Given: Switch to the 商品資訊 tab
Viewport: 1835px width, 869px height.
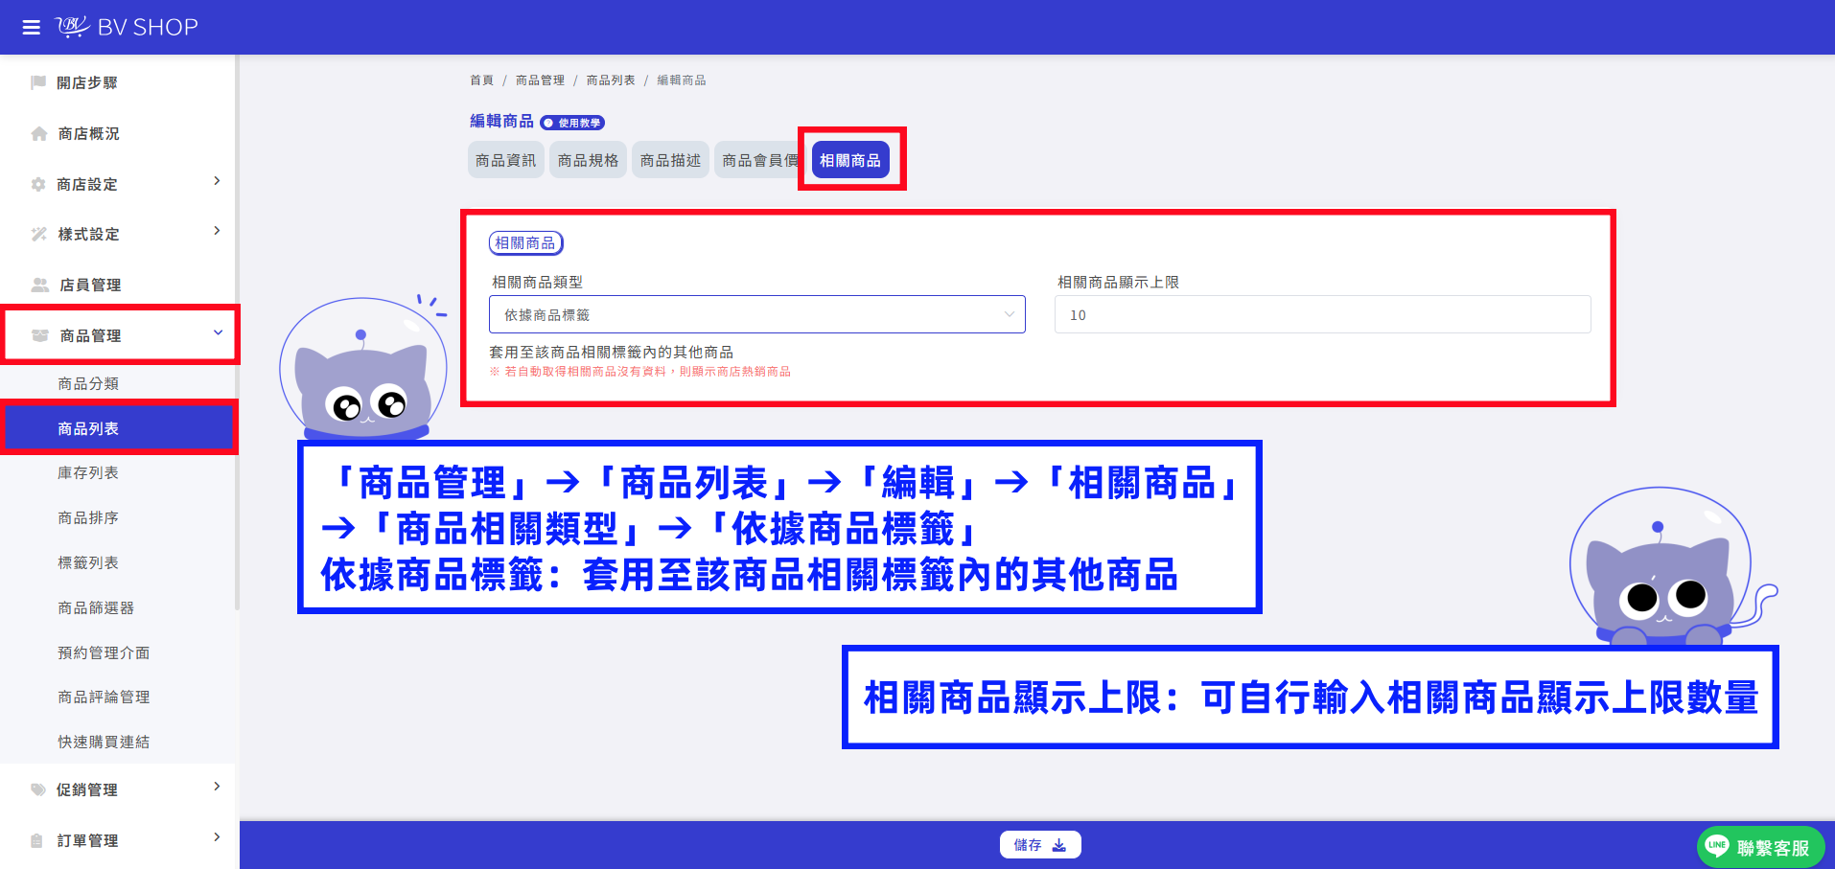Looking at the screenshot, I should point(506,160).
